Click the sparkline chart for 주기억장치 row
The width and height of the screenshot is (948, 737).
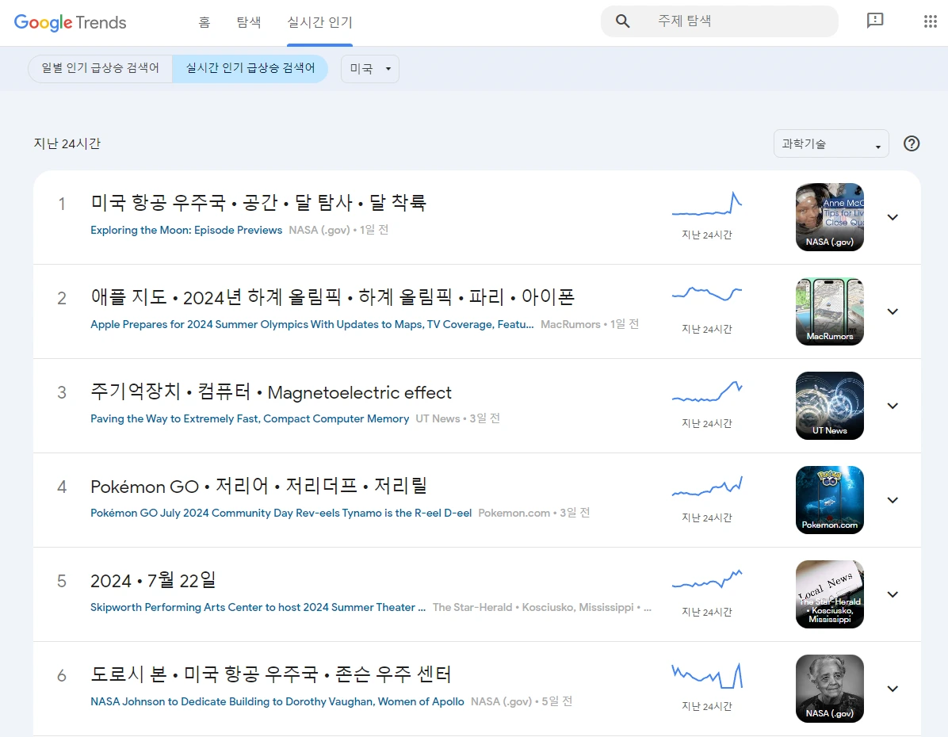(707, 391)
